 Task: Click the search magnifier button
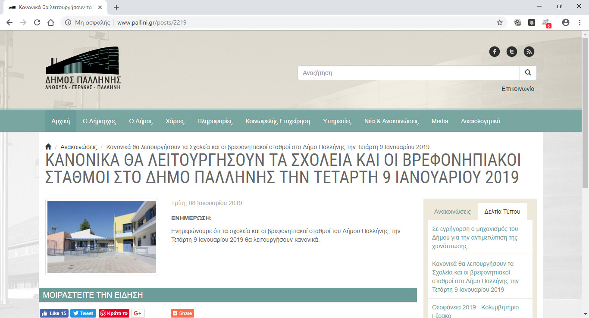click(x=528, y=73)
